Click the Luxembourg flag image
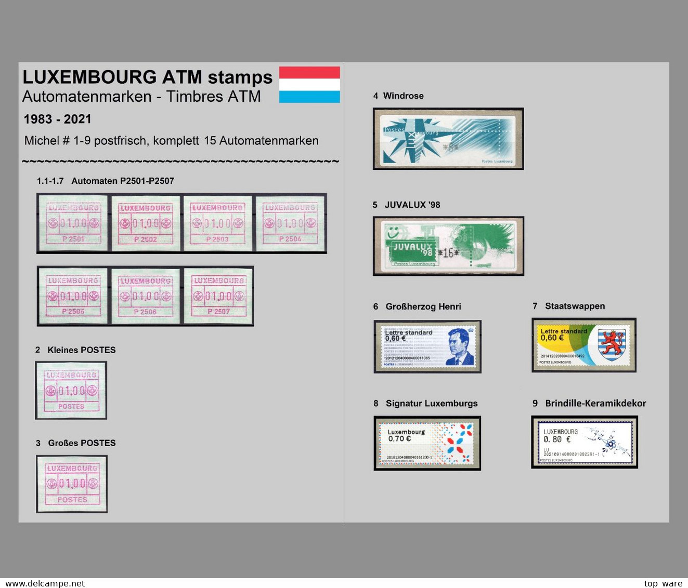688x588 pixels. coord(309,84)
